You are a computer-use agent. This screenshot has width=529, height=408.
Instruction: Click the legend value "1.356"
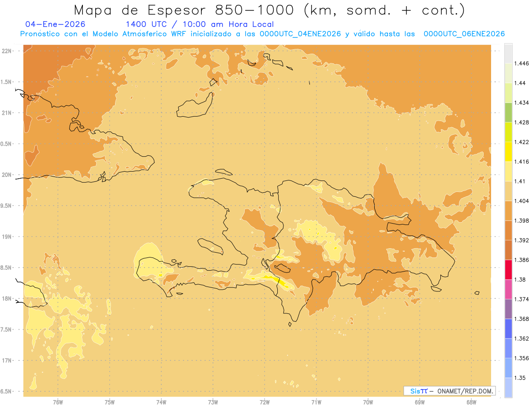pyautogui.click(x=521, y=358)
